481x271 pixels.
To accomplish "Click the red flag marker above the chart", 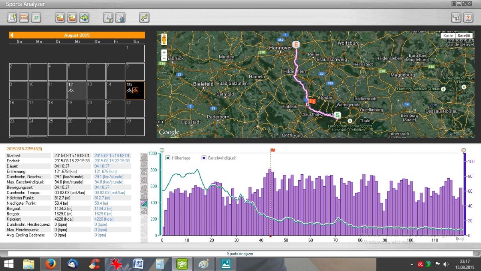I will point(273,150).
